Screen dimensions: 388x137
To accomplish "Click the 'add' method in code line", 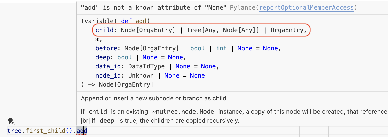I will (x=82, y=131).
